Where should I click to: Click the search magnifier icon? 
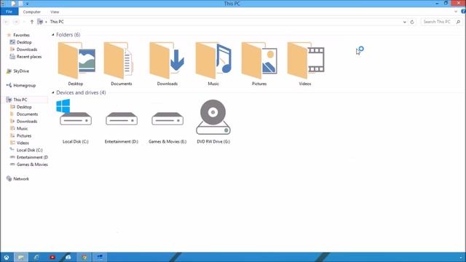click(458, 22)
